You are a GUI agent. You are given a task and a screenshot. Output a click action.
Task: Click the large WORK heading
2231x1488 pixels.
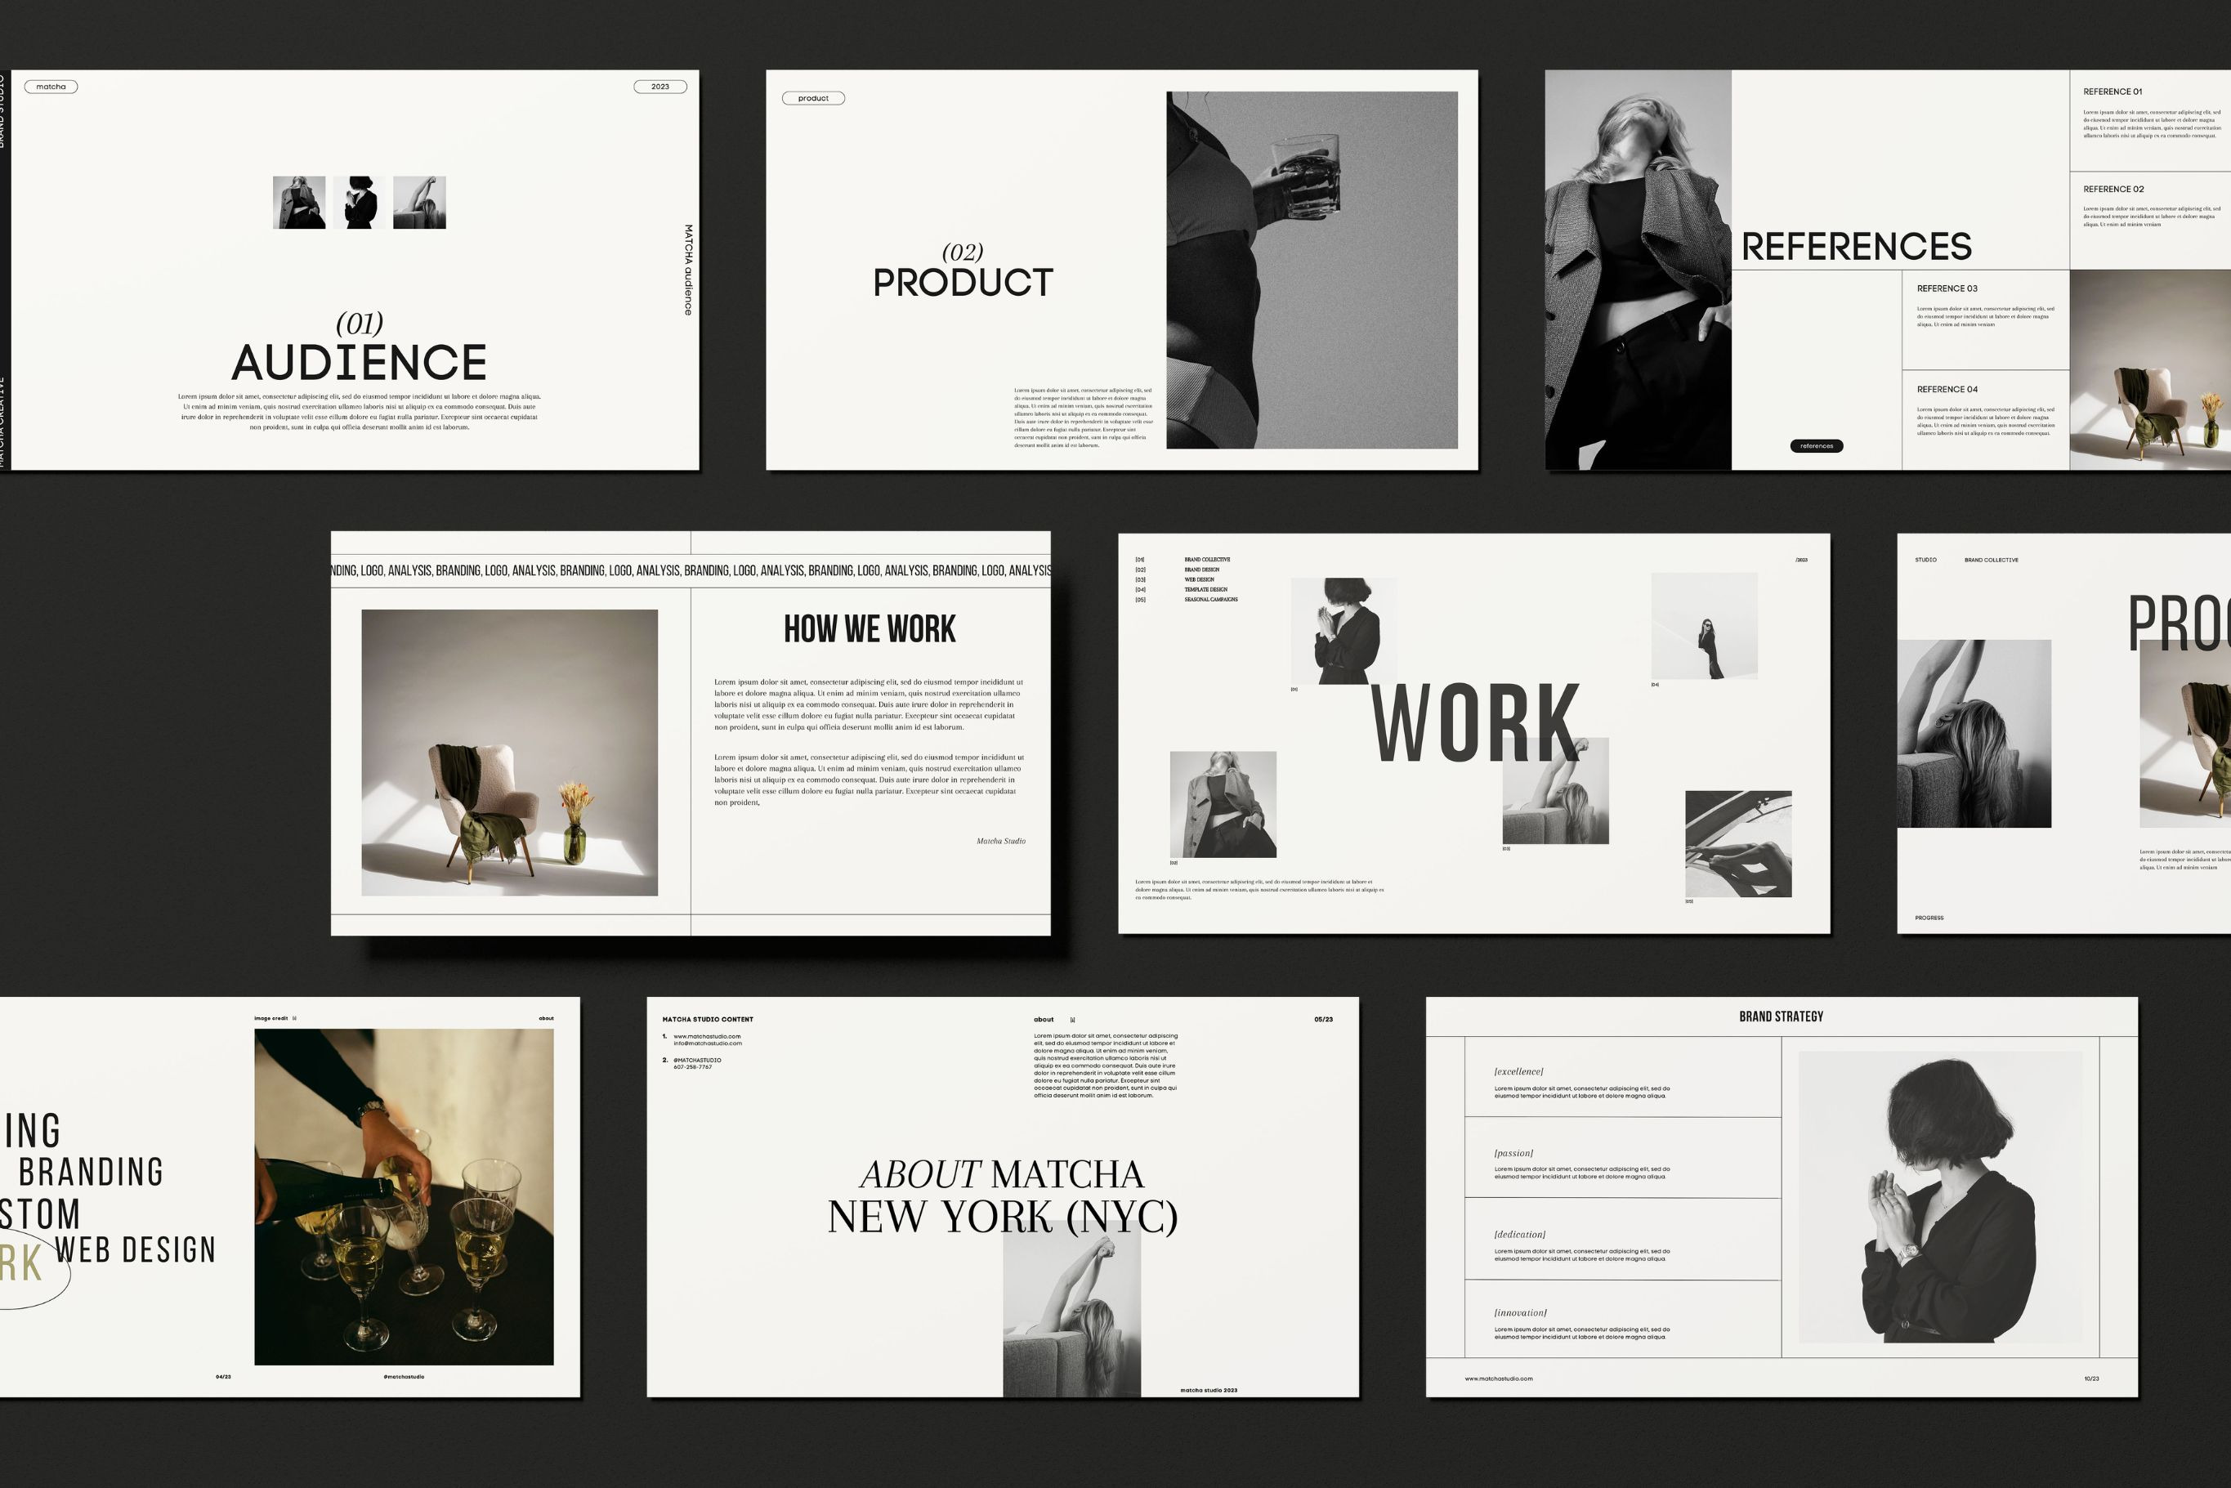[1475, 724]
